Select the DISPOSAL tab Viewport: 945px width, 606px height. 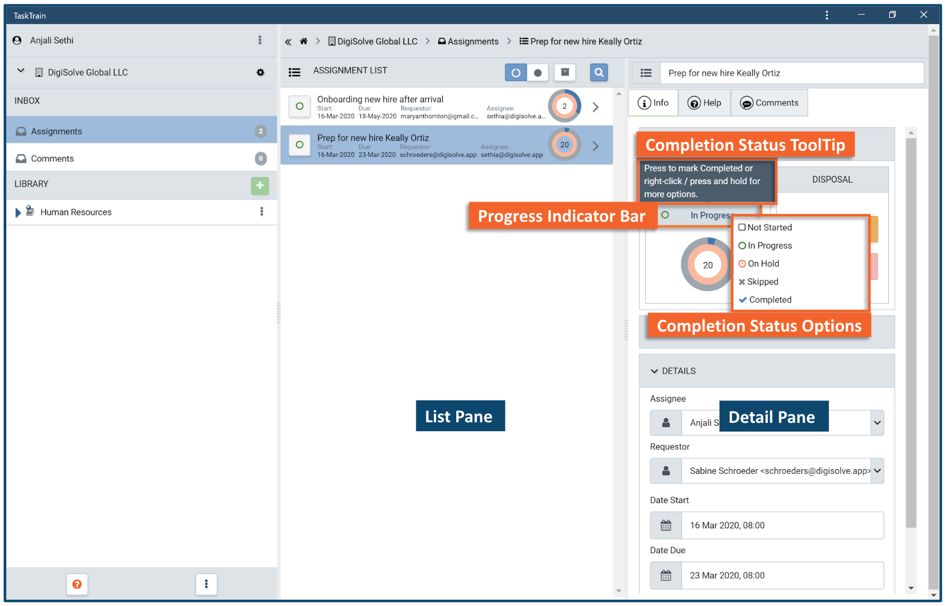point(832,179)
